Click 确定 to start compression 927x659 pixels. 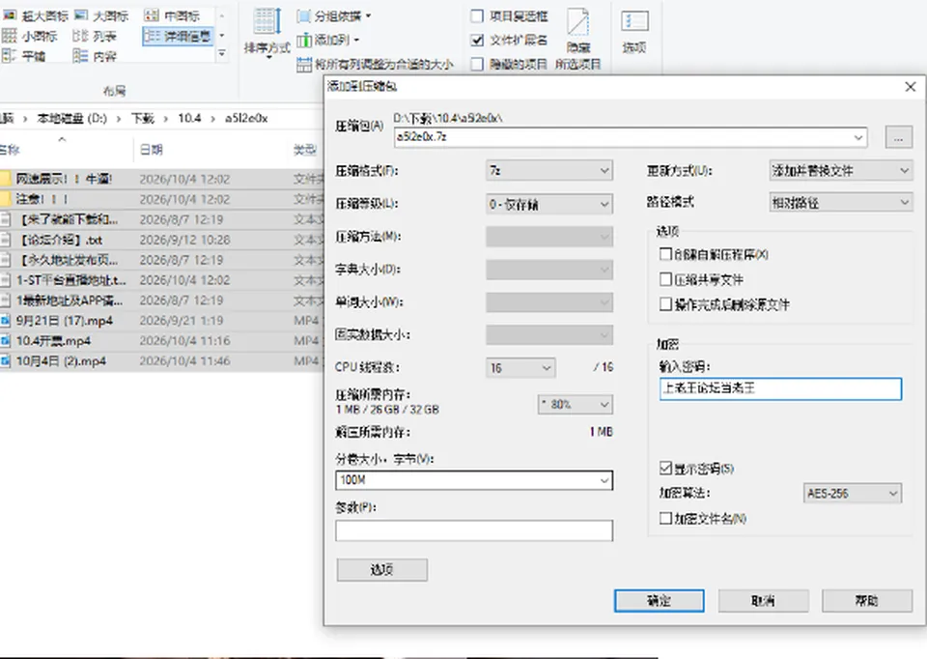click(660, 601)
